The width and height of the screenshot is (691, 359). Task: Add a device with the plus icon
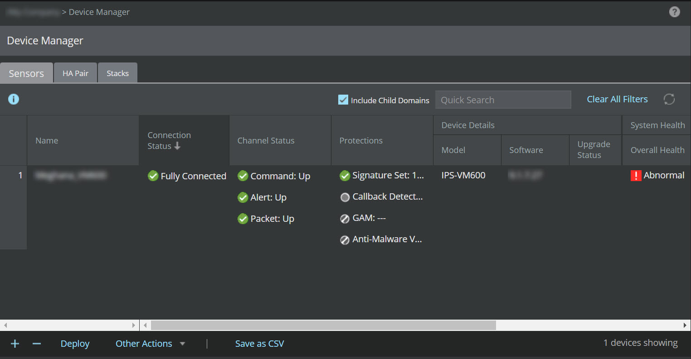click(15, 344)
